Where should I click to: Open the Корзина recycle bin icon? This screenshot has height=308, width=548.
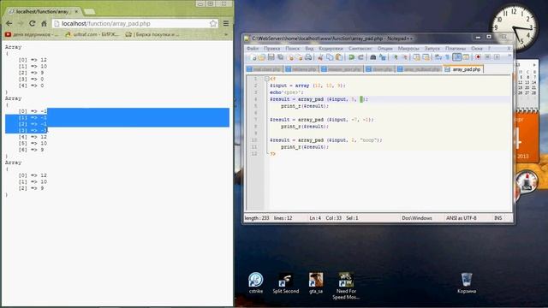point(467,283)
